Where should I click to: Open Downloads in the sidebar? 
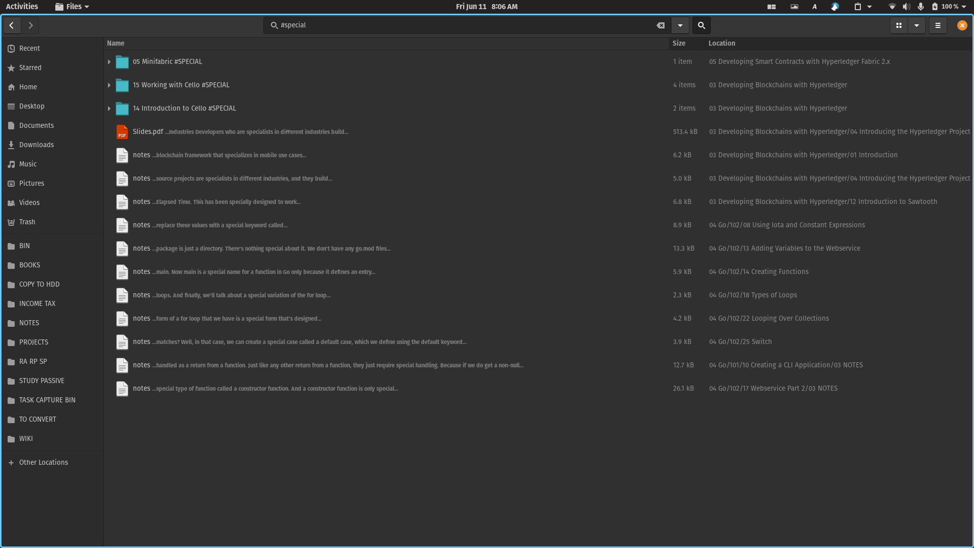(52, 145)
